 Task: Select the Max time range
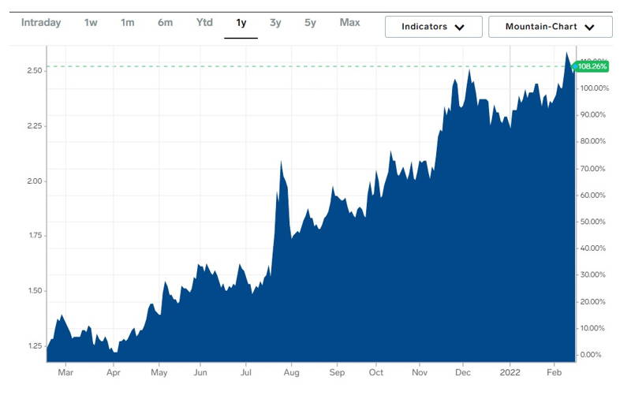click(349, 23)
